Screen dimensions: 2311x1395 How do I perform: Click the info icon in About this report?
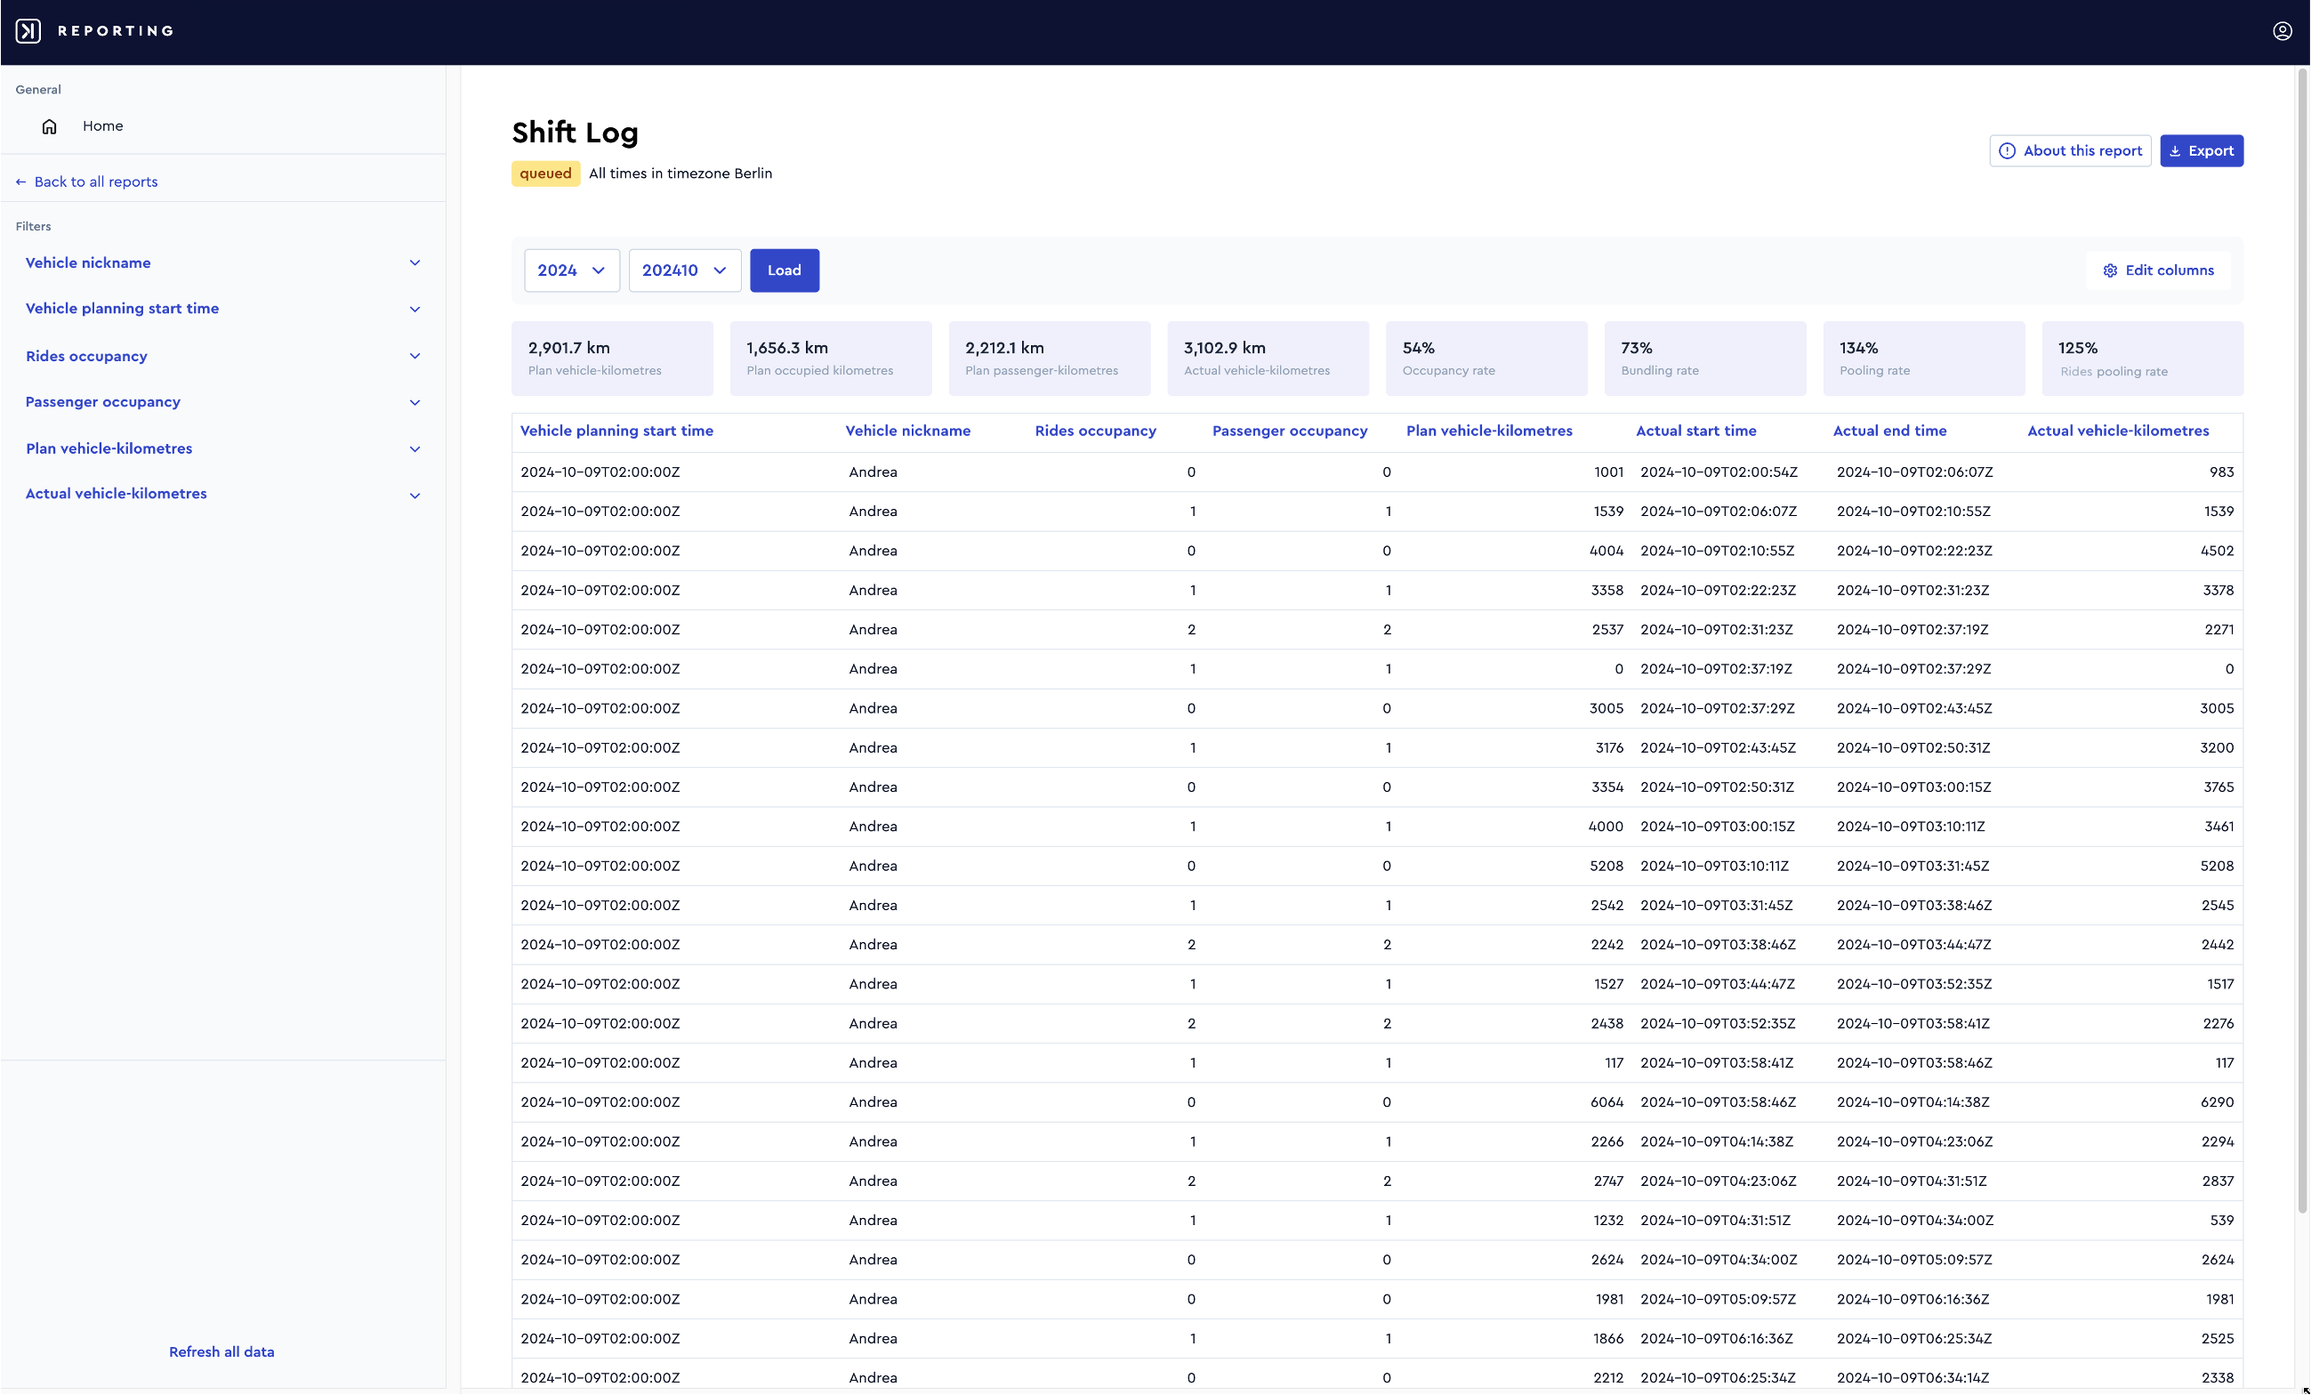2006,151
